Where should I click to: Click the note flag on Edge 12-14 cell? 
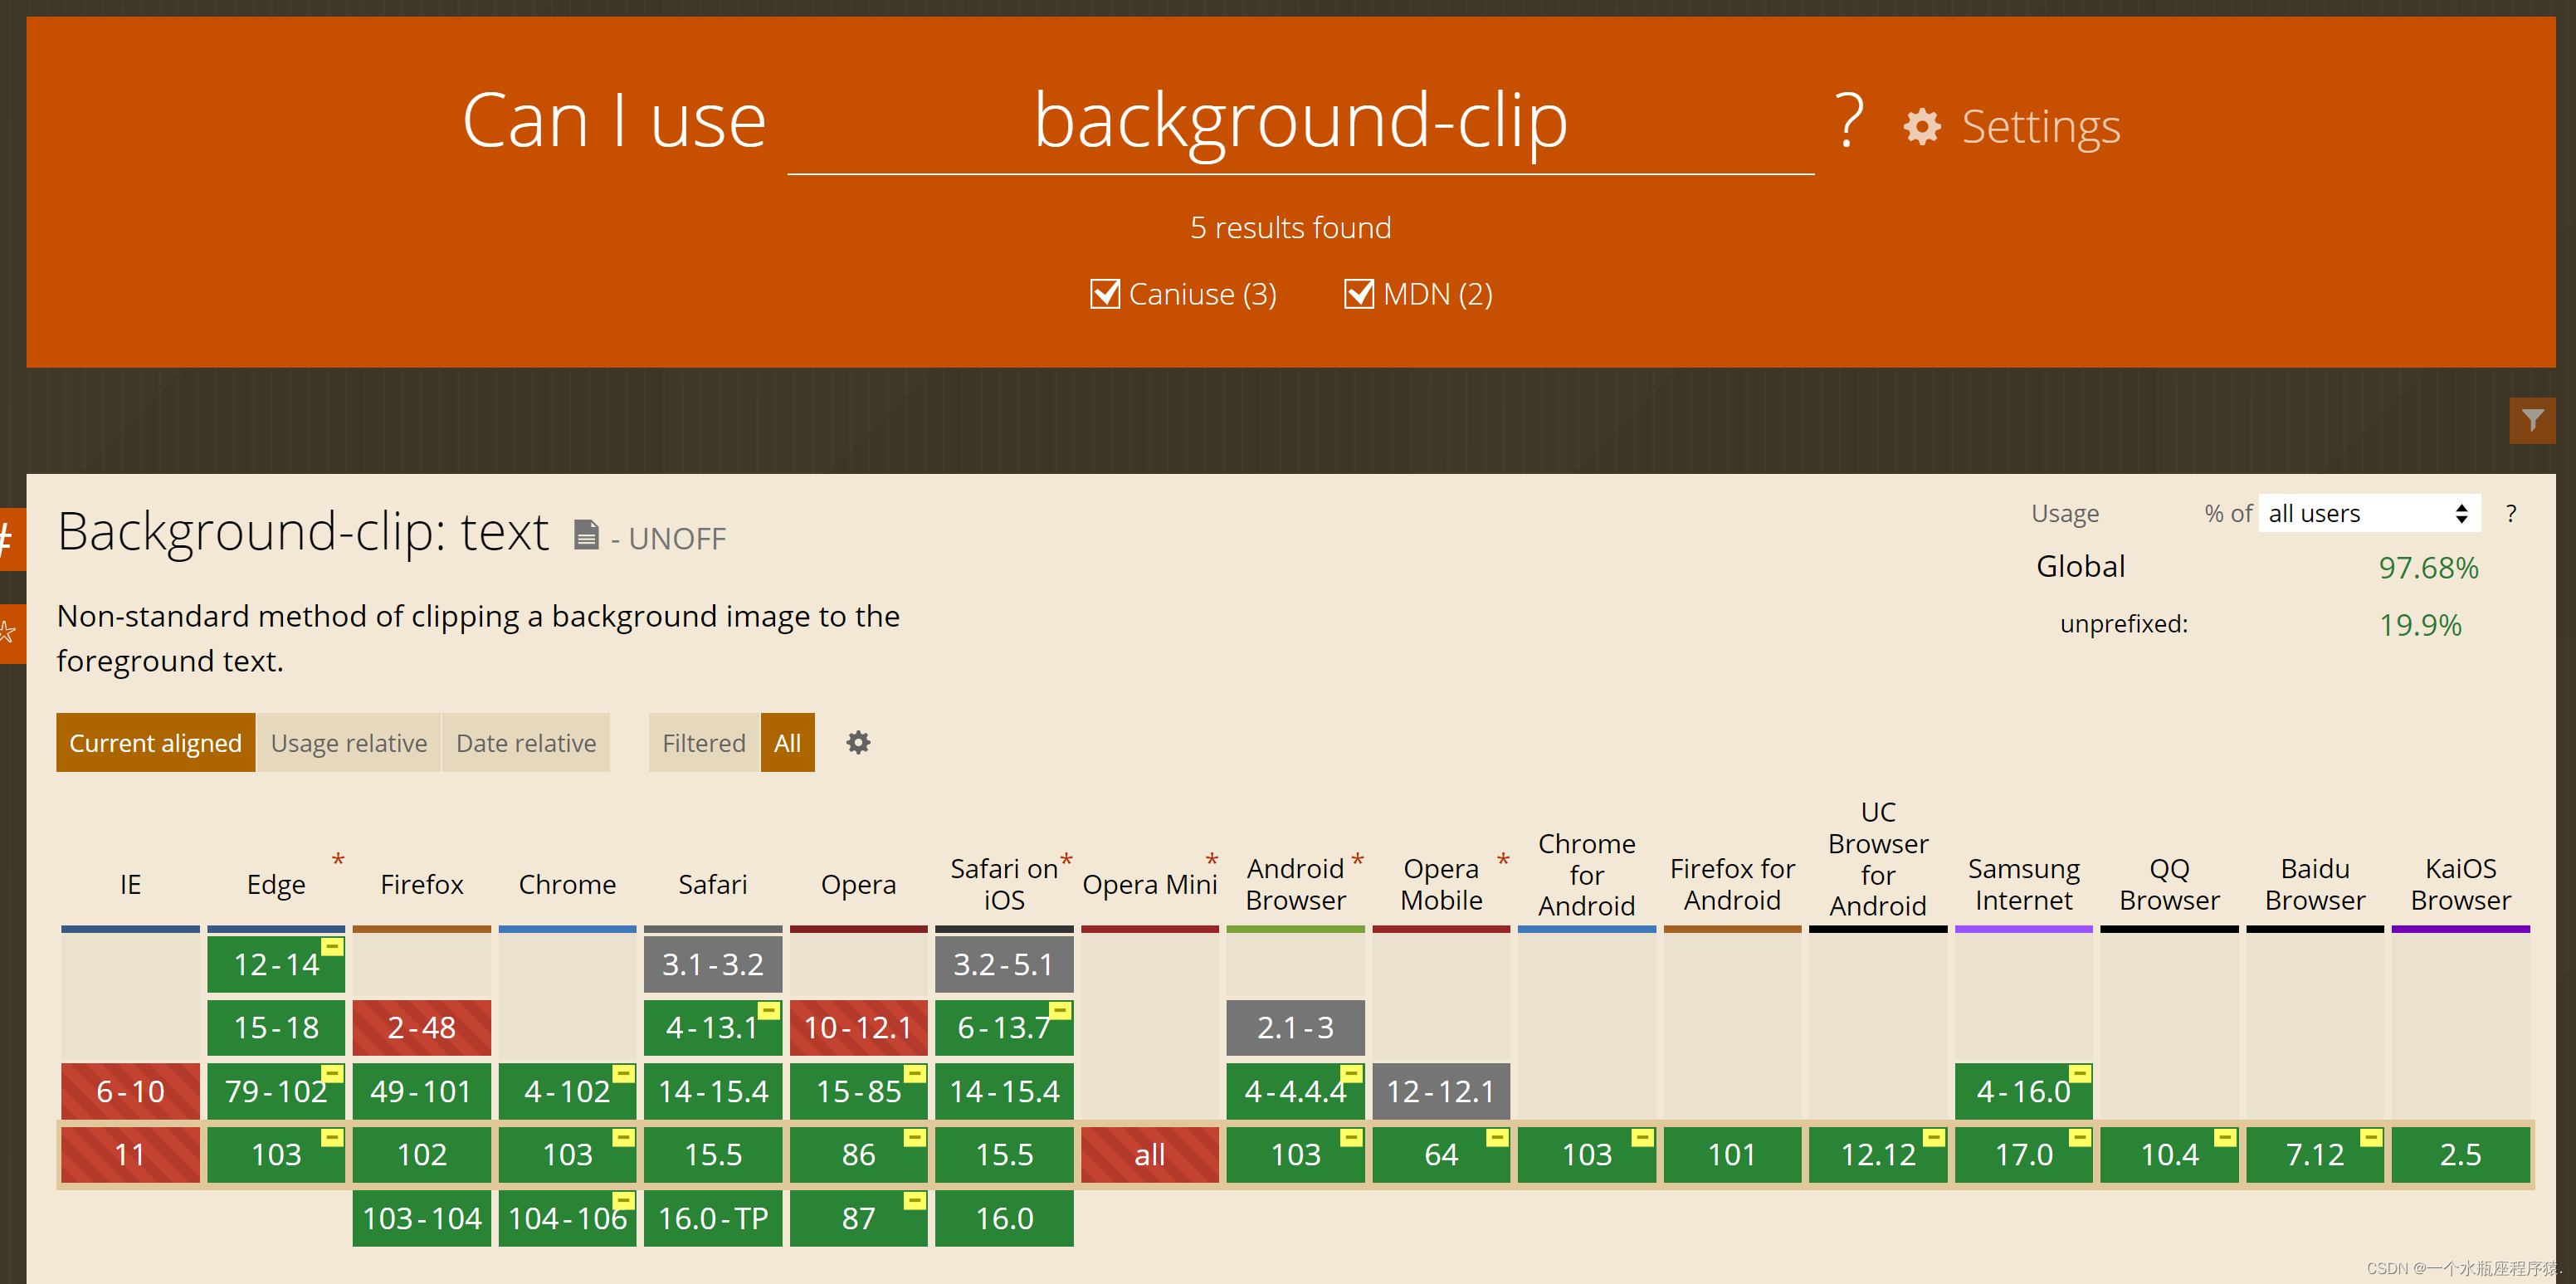pos(332,946)
